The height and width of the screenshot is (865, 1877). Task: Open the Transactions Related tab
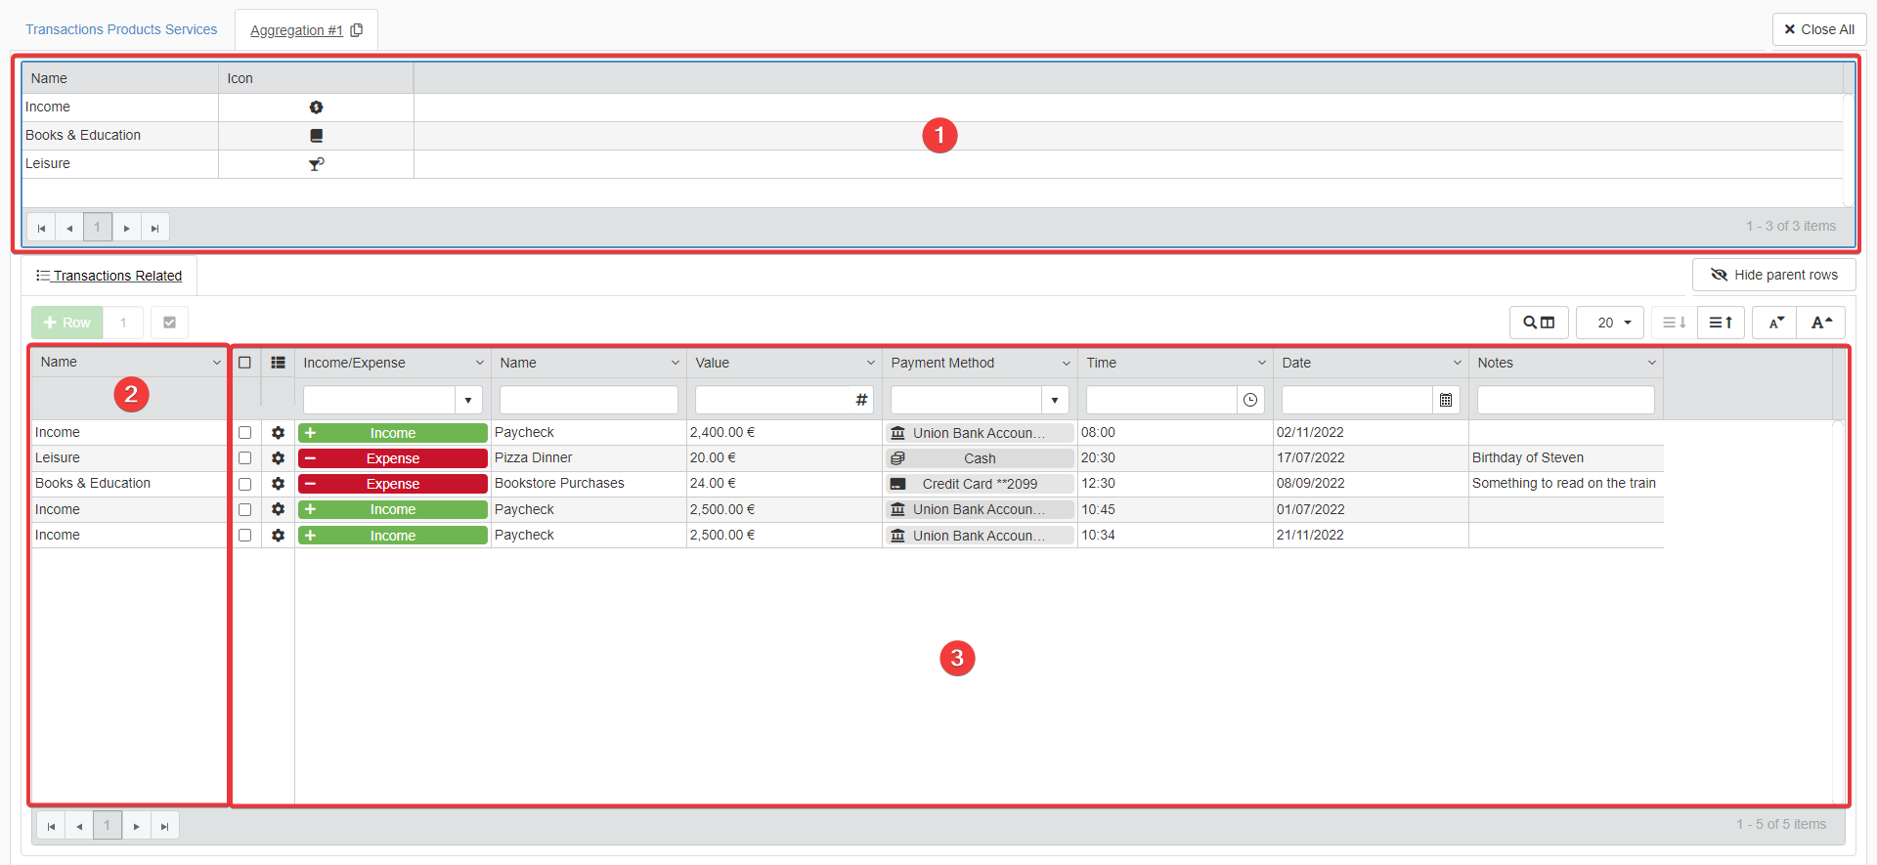[109, 276]
